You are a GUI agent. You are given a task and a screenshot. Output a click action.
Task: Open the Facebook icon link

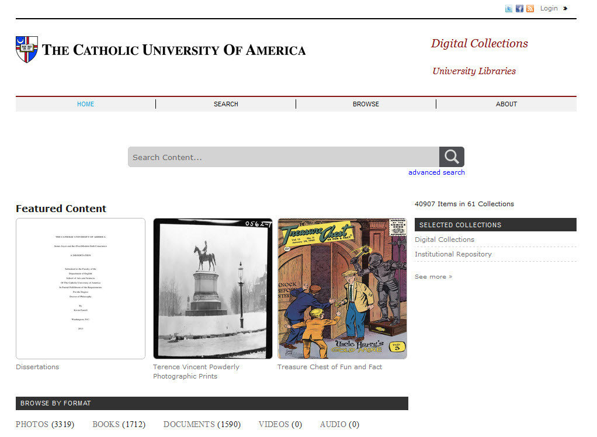[519, 8]
